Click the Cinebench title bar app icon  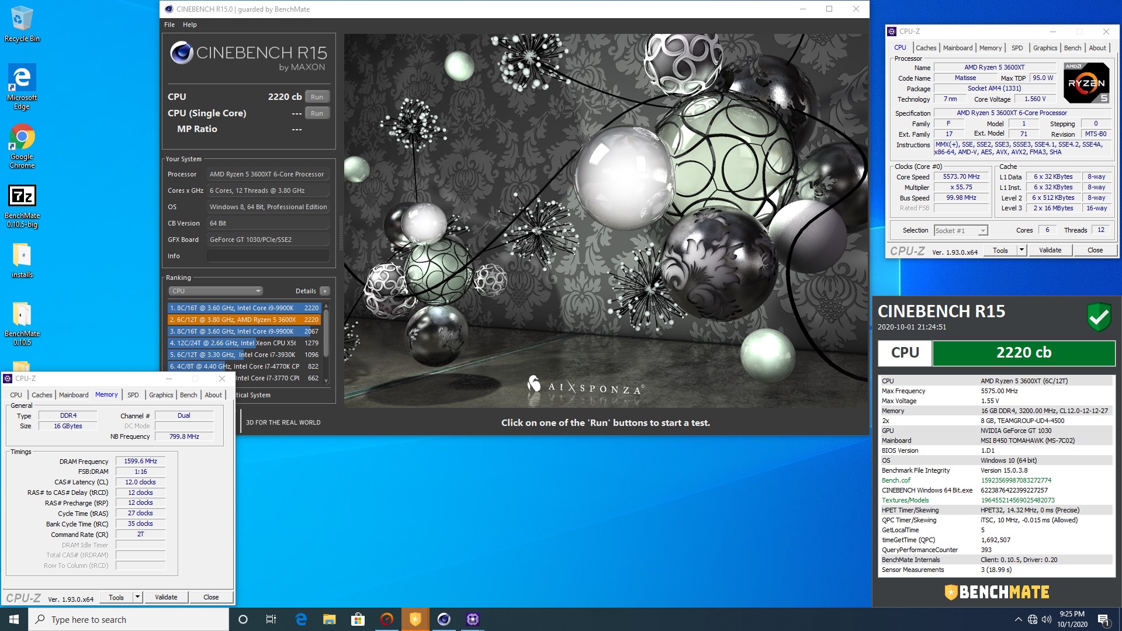(x=169, y=9)
